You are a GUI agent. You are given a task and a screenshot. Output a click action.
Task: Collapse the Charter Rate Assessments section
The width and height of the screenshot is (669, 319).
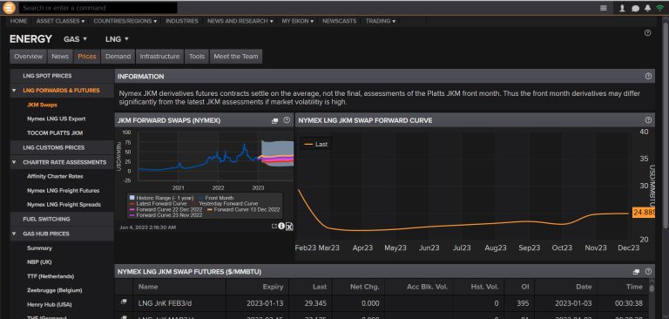(x=14, y=162)
